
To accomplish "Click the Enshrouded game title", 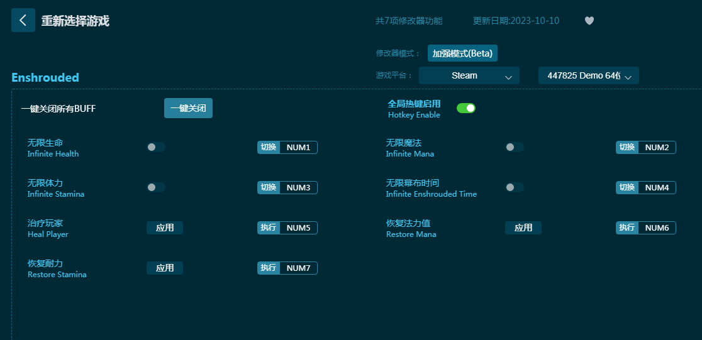I will tap(45, 77).
